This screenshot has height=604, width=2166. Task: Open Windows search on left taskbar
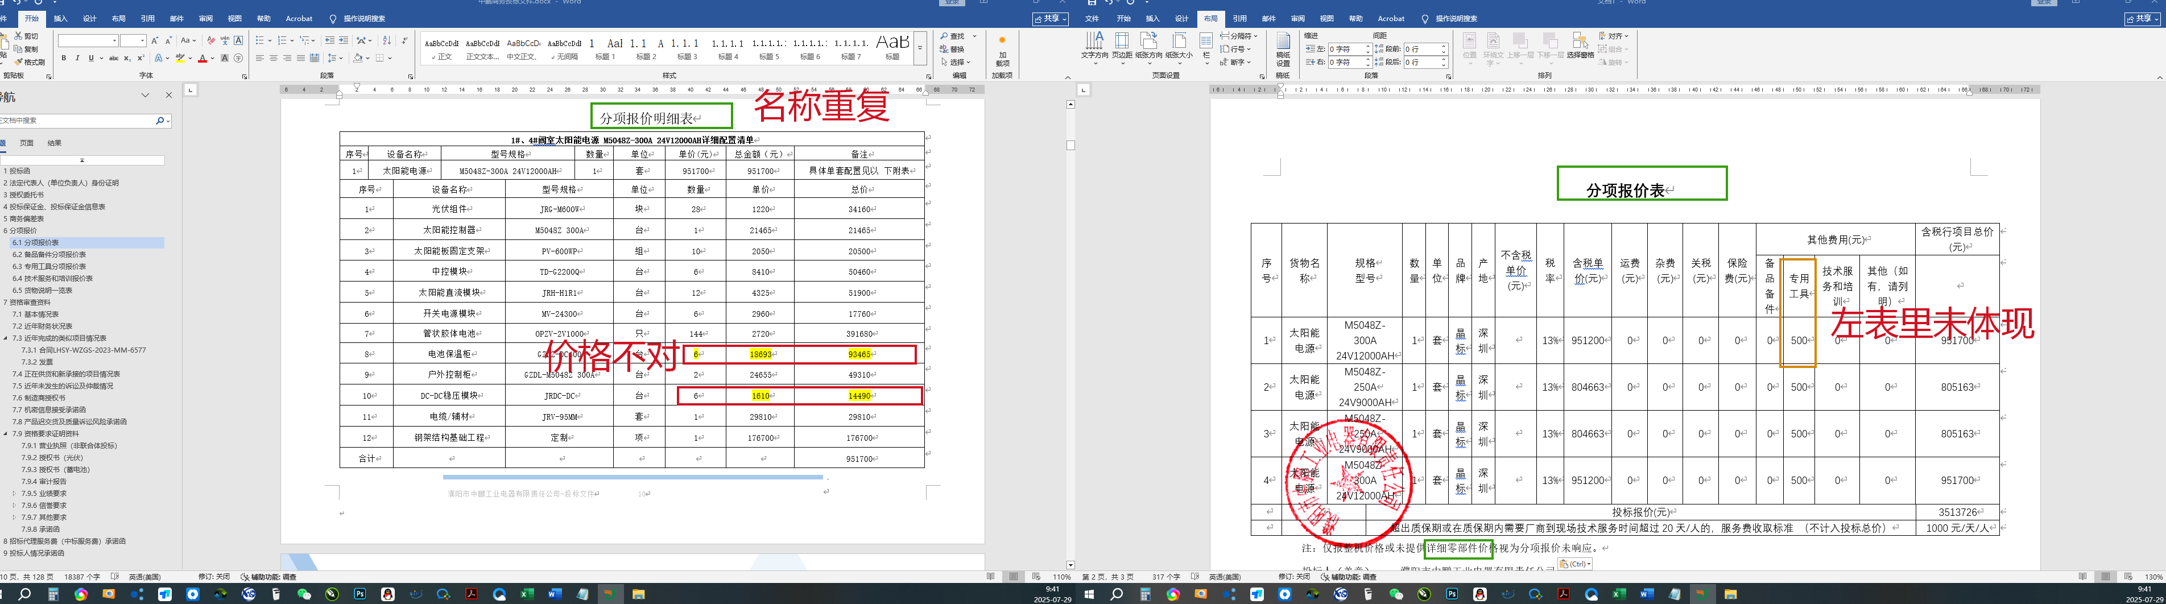25,594
